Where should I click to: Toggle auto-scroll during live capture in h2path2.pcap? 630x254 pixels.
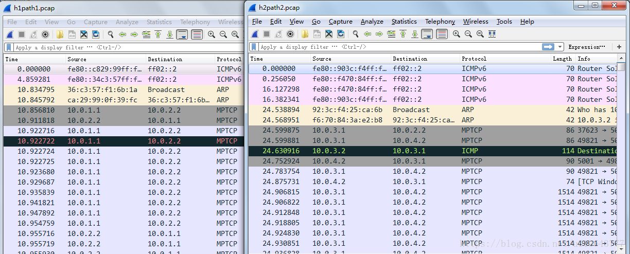[x=427, y=34]
